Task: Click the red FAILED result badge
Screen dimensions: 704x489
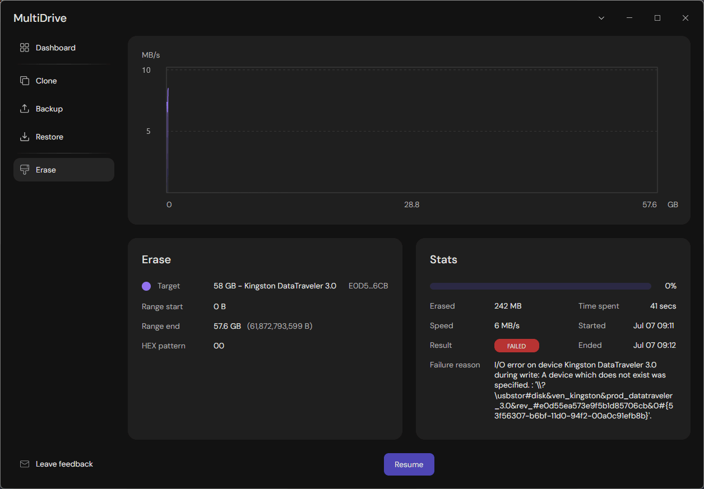Action: (517, 346)
